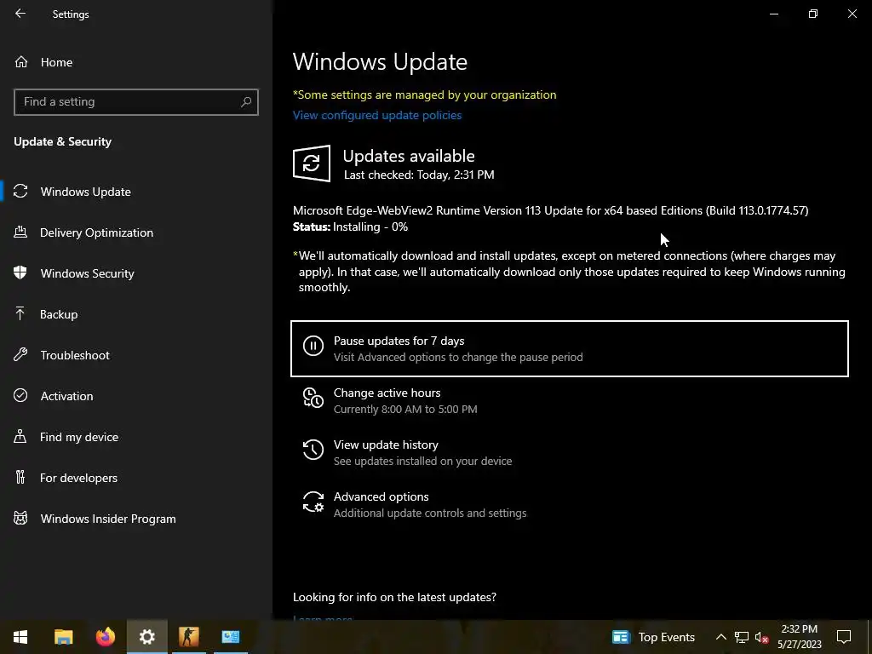The width and height of the screenshot is (872, 654).
Task: Focus the Find a setting search box
Action: click(135, 102)
